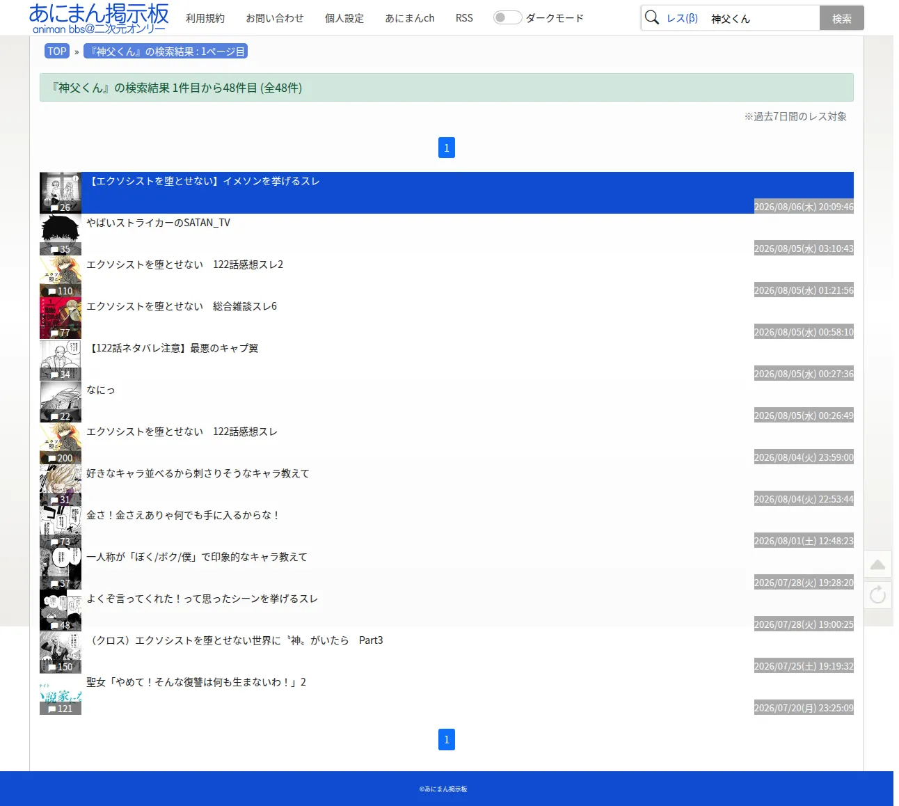Click the search field containing 神父くん
Viewport: 899px width, 806px height.
click(x=762, y=18)
